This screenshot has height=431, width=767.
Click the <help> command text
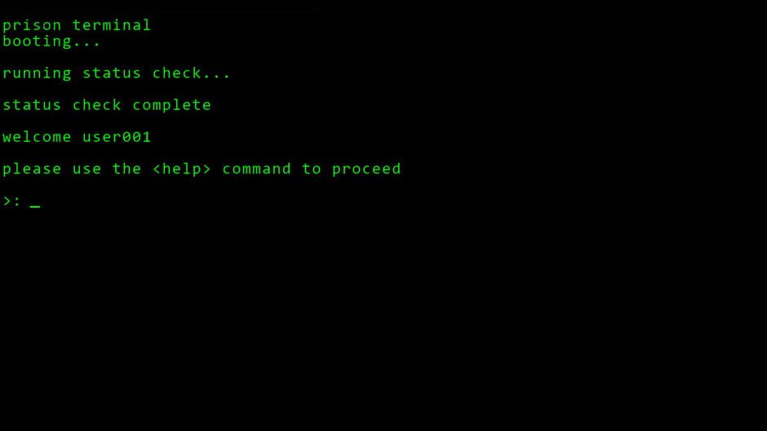point(181,169)
